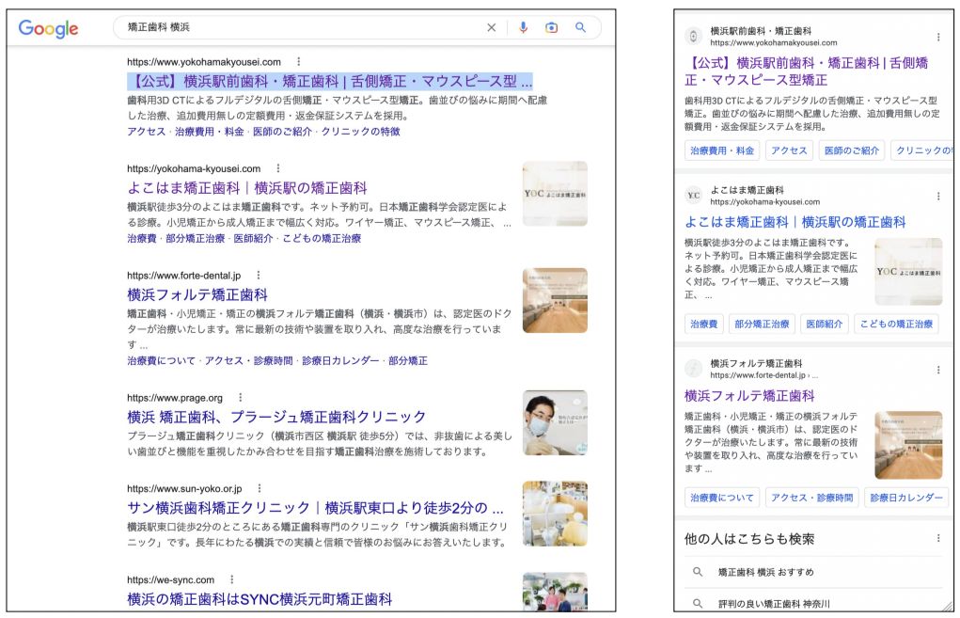The width and height of the screenshot is (960, 618).
Task: Tap 治療費用・料金 chip in mobile view
Action: (x=722, y=151)
